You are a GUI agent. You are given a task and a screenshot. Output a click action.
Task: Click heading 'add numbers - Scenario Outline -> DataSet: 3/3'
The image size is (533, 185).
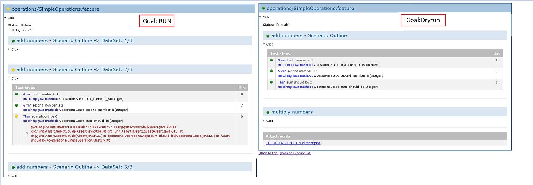[x=74, y=167]
